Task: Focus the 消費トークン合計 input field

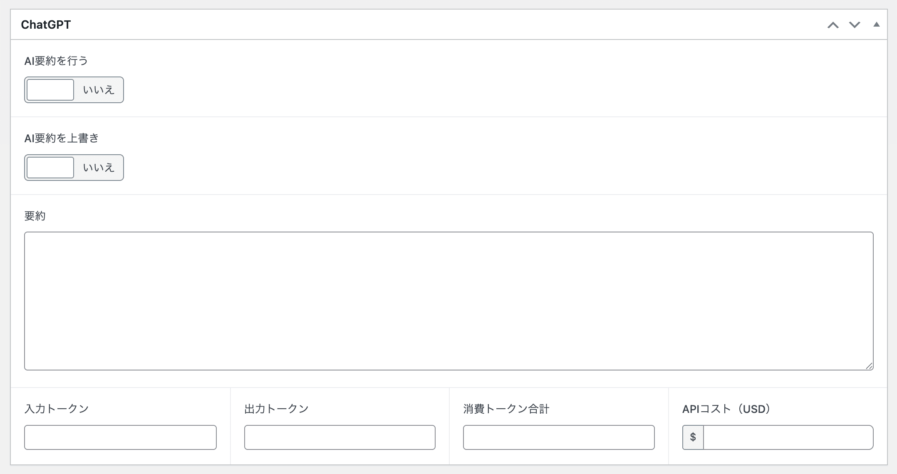Action: pyautogui.click(x=558, y=437)
